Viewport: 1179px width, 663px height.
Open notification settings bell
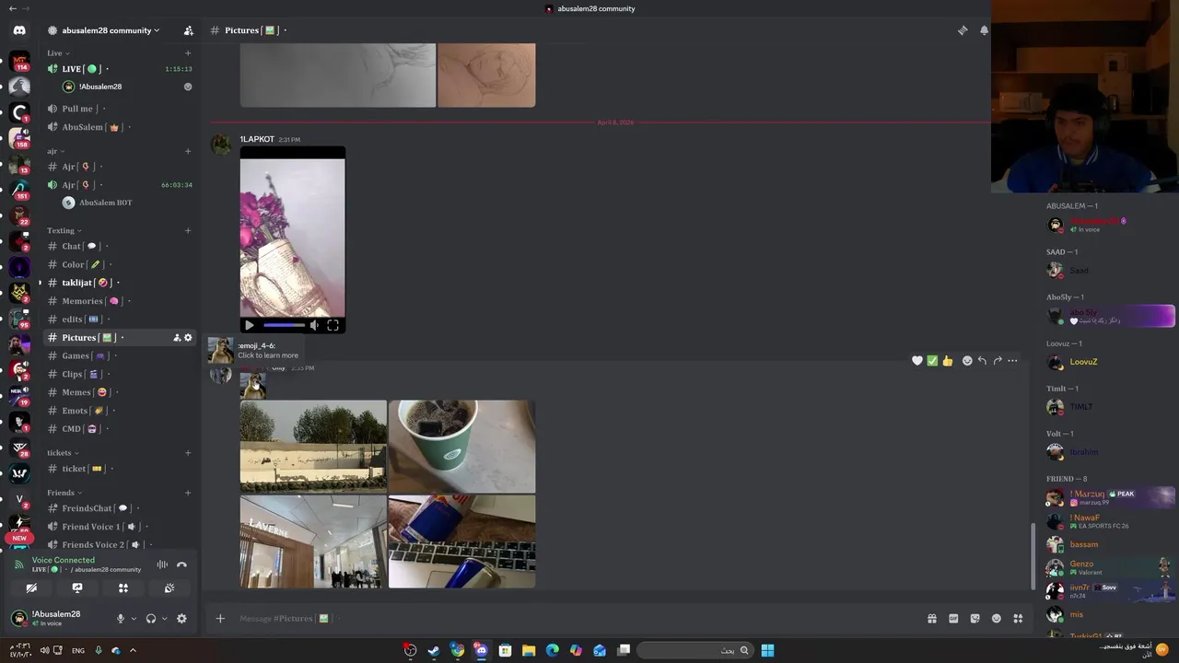tap(984, 30)
